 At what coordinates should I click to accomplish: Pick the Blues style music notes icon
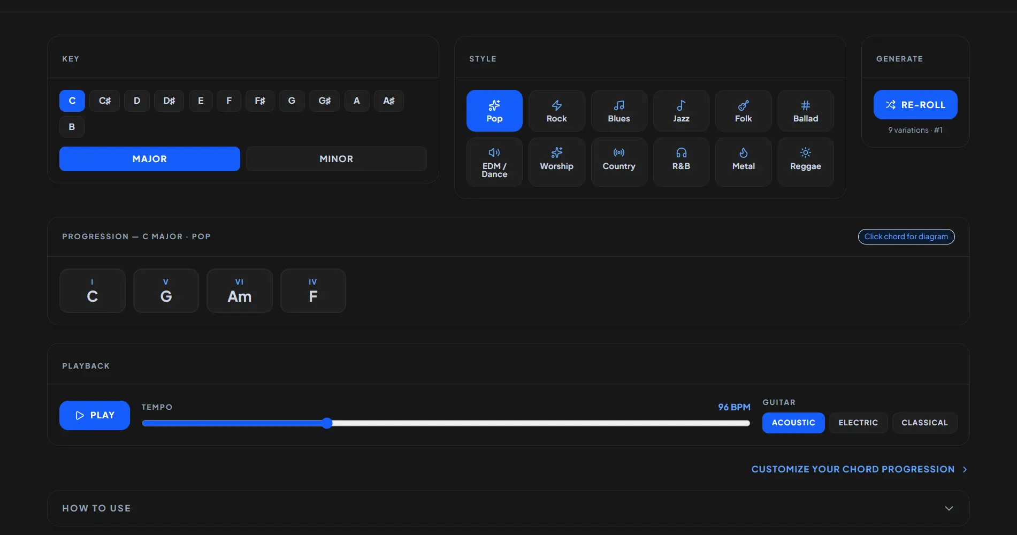point(619,105)
